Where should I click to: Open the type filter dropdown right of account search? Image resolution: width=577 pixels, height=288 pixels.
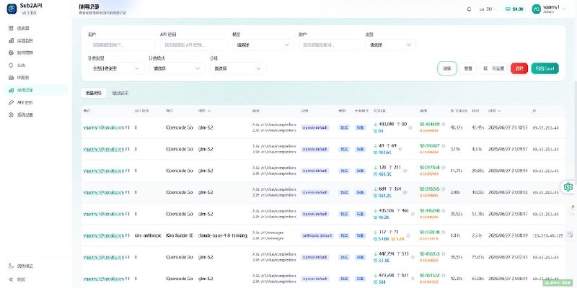pyautogui.click(x=390, y=45)
